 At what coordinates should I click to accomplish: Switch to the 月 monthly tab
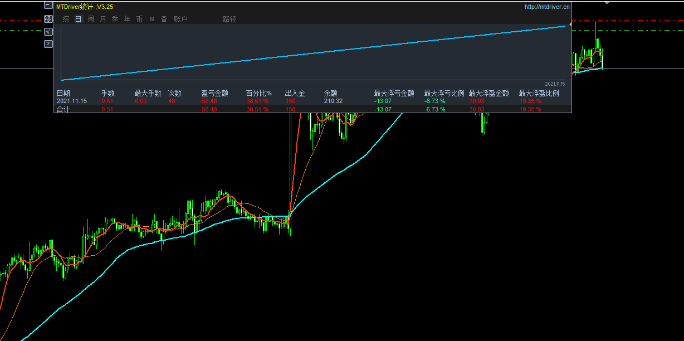pos(103,19)
